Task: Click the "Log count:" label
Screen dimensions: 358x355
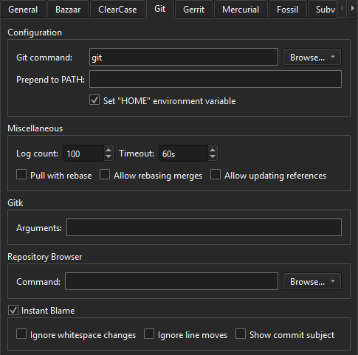Action: pyautogui.click(x=37, y=154)
